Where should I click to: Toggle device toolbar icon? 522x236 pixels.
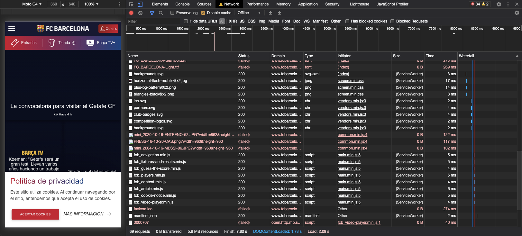(140, 4)
